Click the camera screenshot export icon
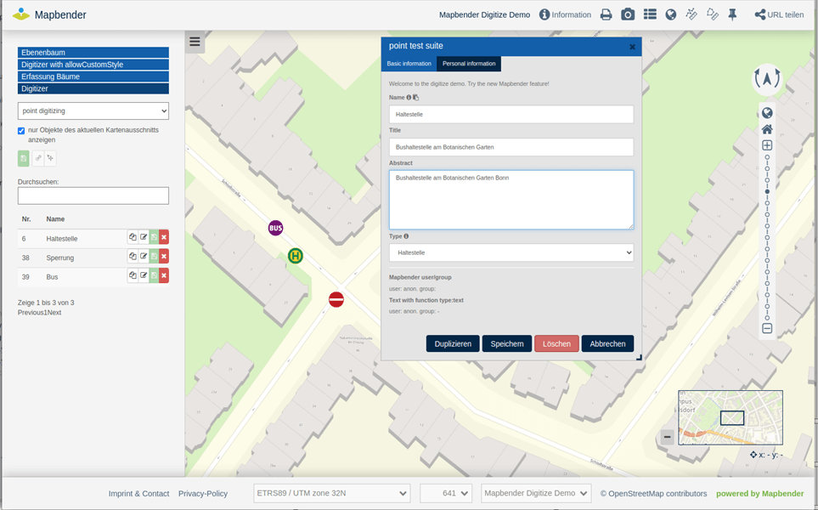Screen dimensions: 818x510 tap(628, 14)
